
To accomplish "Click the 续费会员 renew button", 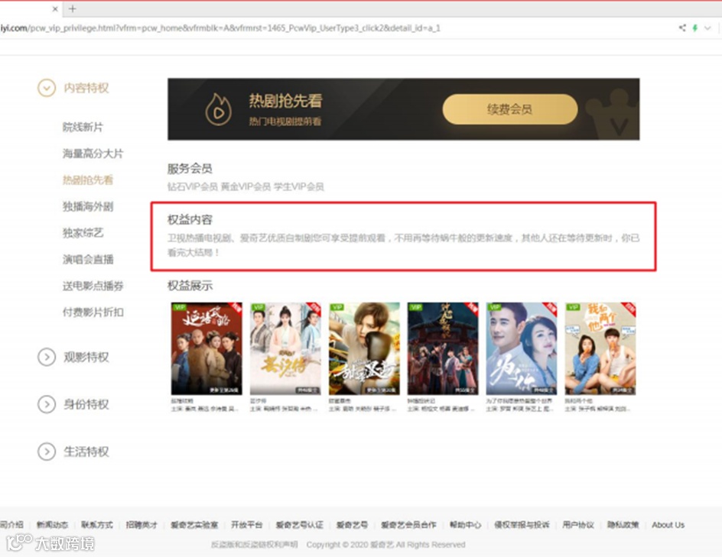I will coord(509,109).
